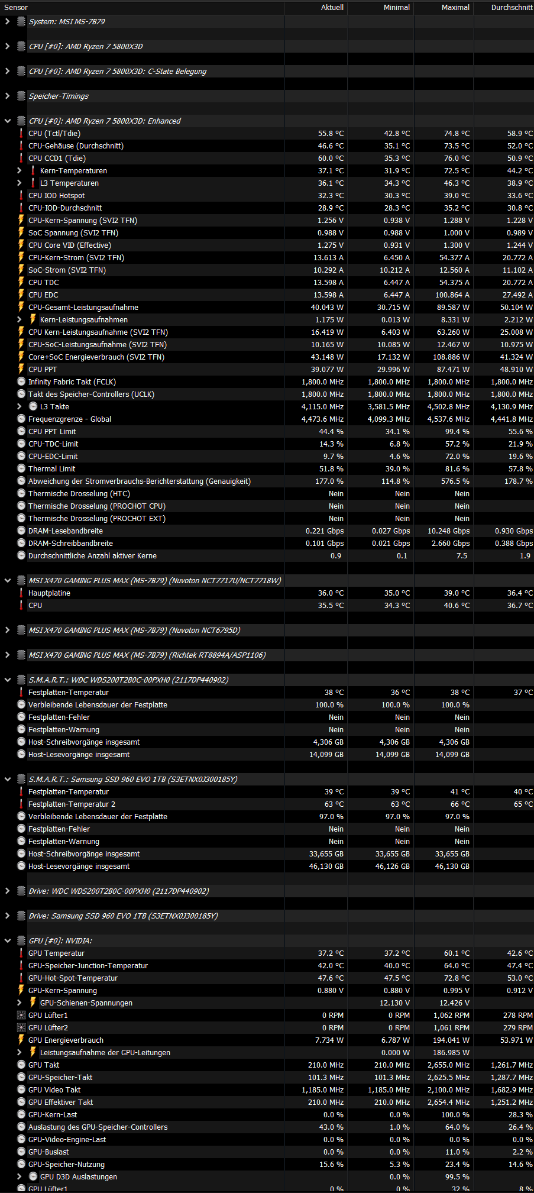Click the icon for DRAM-Lesebandbreite

[x=21, y=531]
